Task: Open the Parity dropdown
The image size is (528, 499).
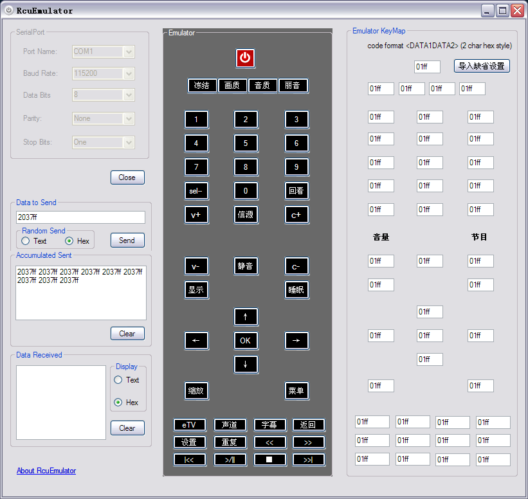Action: point(129,118)
